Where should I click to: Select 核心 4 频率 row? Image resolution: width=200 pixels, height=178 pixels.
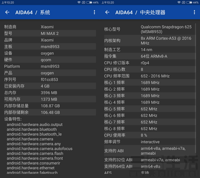pos(150,102)
